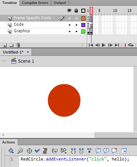Click Apply line comment icon

coord(106,151)
